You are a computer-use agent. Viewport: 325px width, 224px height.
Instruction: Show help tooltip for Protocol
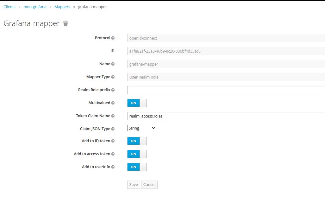(113, 38)
